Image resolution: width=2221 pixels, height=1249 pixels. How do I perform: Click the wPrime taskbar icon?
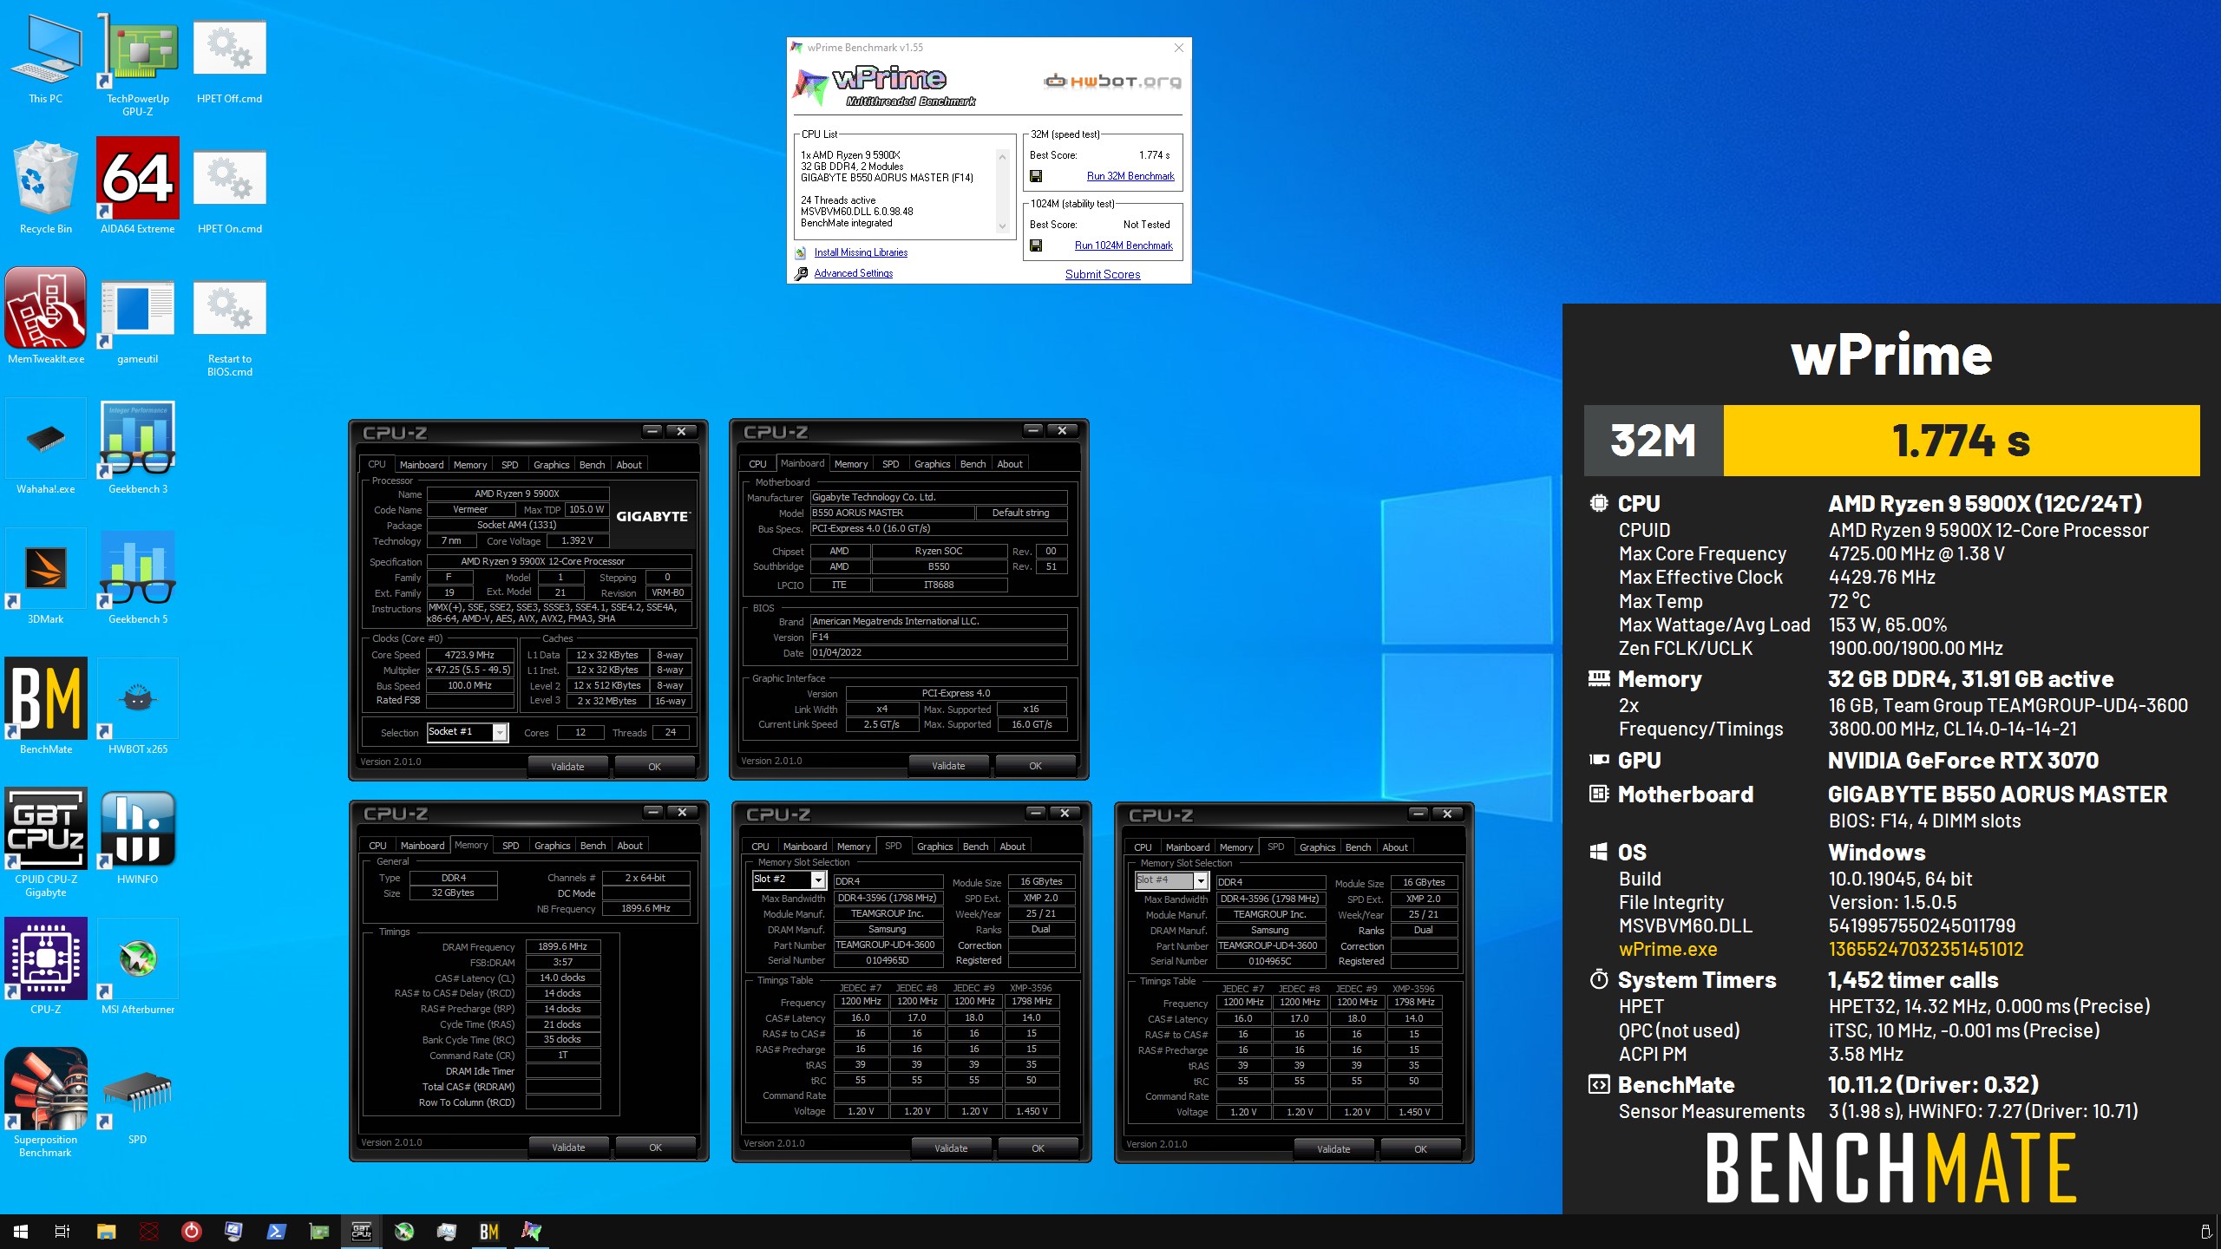click(x=531, y=1232)
